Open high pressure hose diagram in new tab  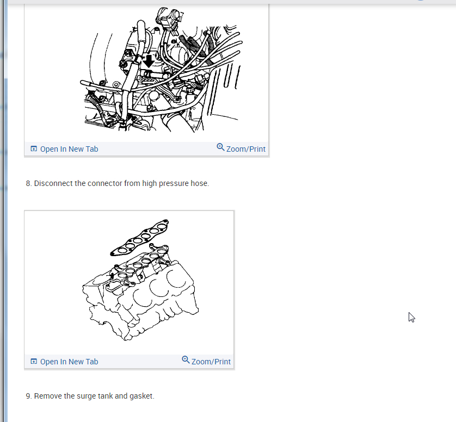pos(65,149)
